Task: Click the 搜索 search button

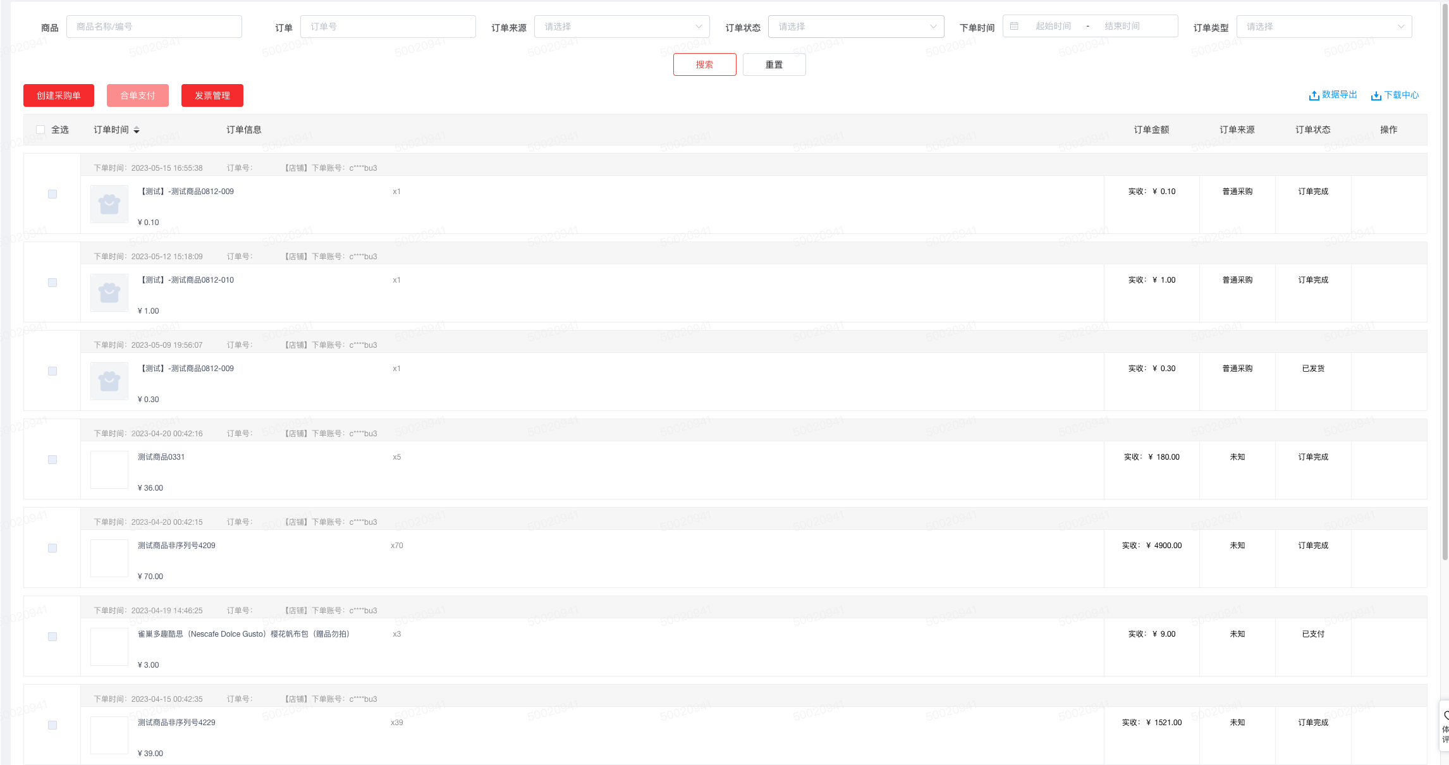Action: pyautogui.click(x=704, y=64)
